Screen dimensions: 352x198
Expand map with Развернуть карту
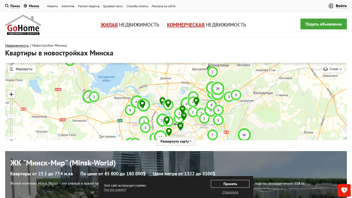[x=176, y=141]
